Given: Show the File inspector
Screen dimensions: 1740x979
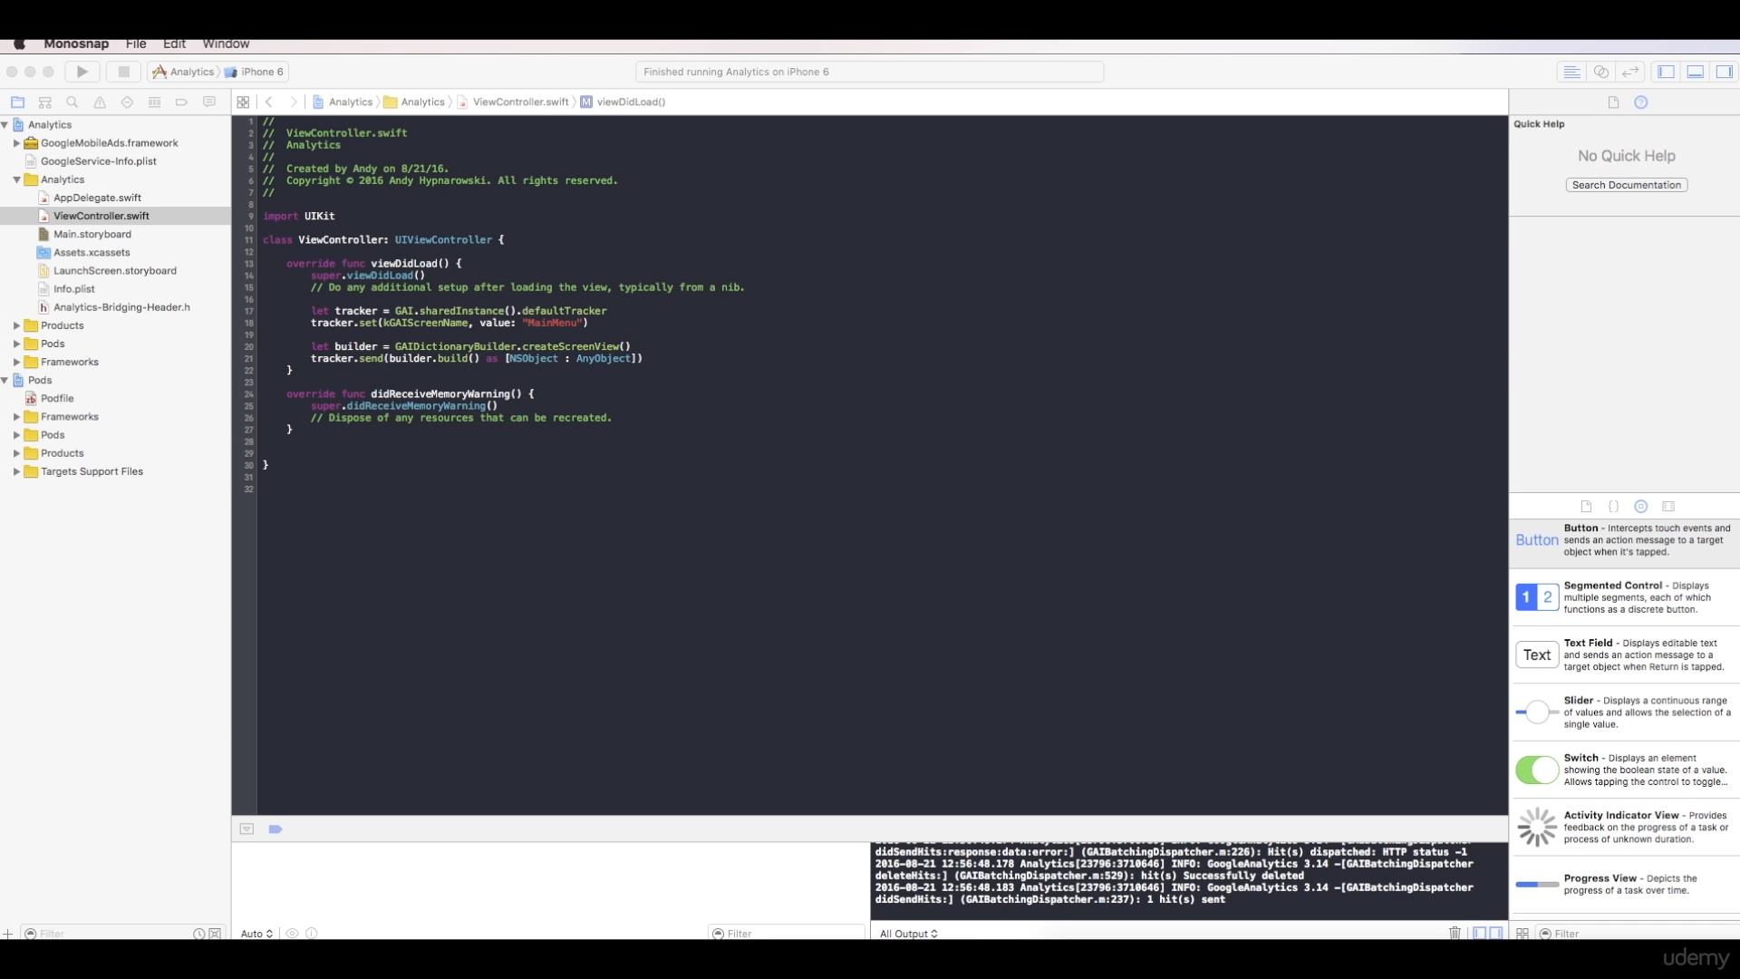Looking at the screenshot, I should coord(1613,102).
